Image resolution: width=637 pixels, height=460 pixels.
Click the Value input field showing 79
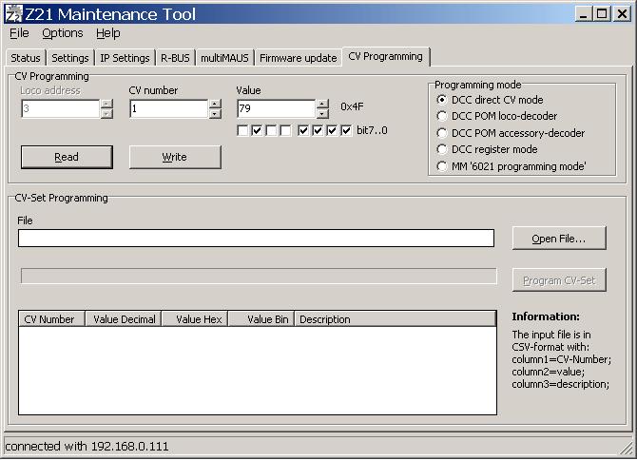click(276, 108)
